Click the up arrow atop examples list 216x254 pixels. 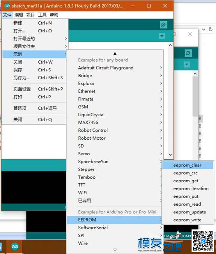(115, 53)
